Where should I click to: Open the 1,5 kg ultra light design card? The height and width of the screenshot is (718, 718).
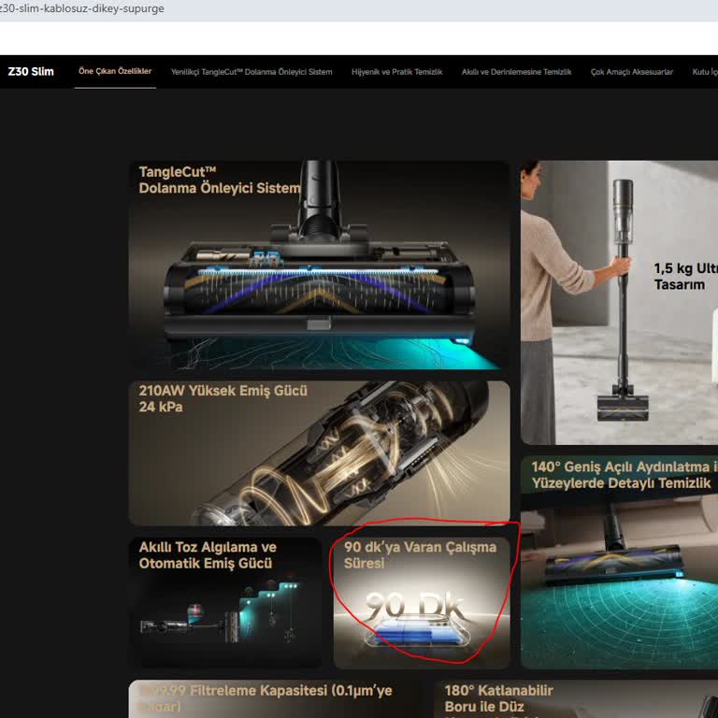tap(619, 302)
